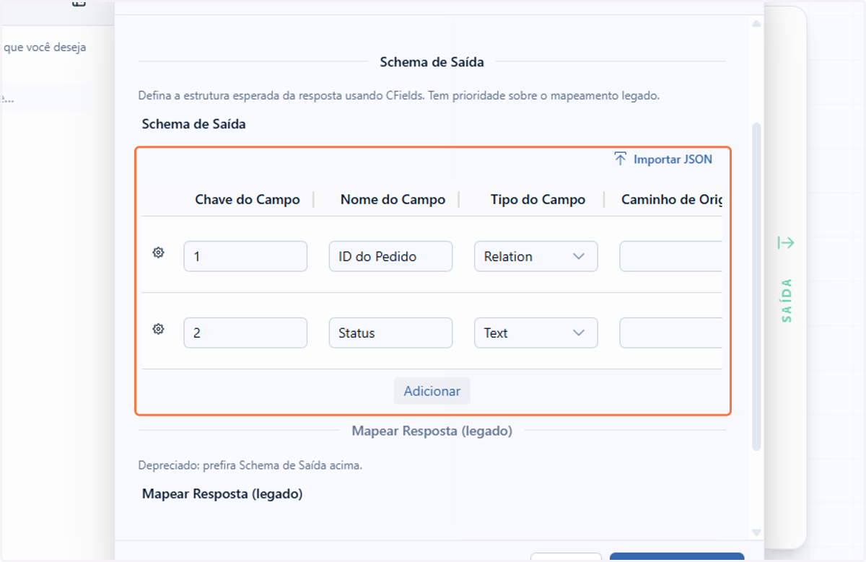Click the Saída arrow icon on node
Screen dimensions: 866x562
click(x=786, y=243)
